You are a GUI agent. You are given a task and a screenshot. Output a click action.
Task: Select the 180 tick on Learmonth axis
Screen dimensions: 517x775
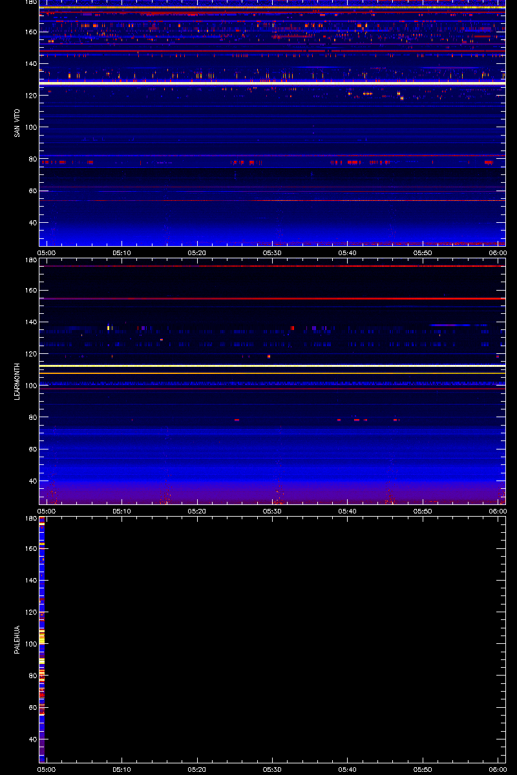tap(31, 261)
